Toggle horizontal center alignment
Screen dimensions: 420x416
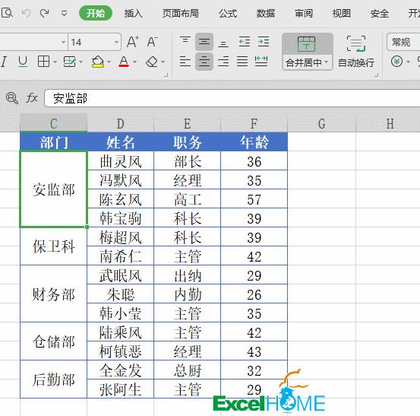[x=204, y=62]
